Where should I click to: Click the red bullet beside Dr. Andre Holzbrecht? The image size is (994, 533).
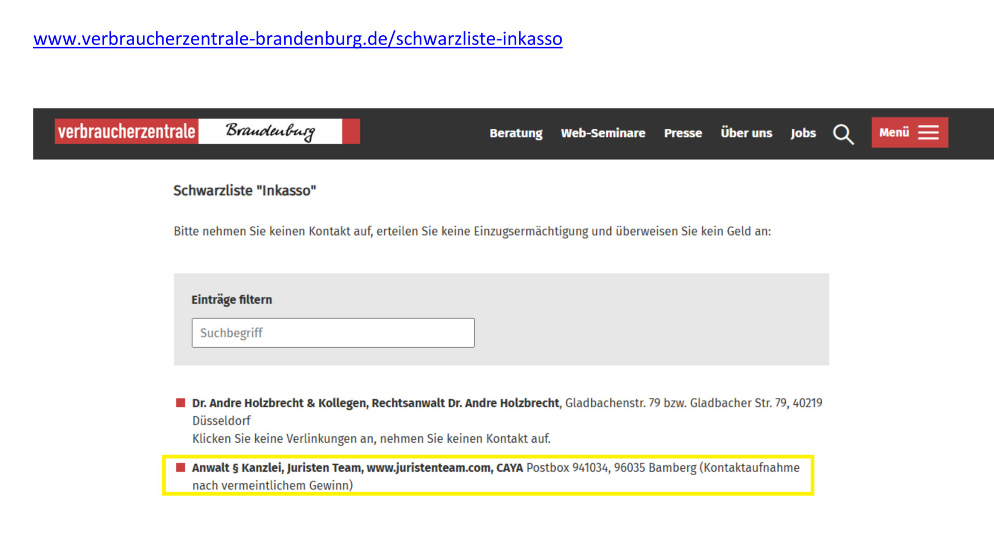(181, 403)
